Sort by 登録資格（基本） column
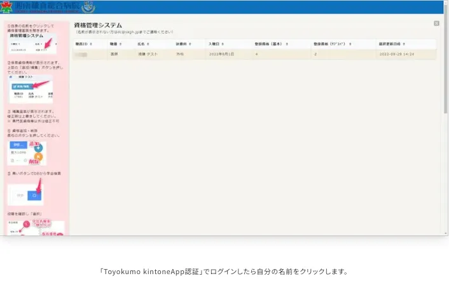449x283 pixels. (x=271, y=44)
